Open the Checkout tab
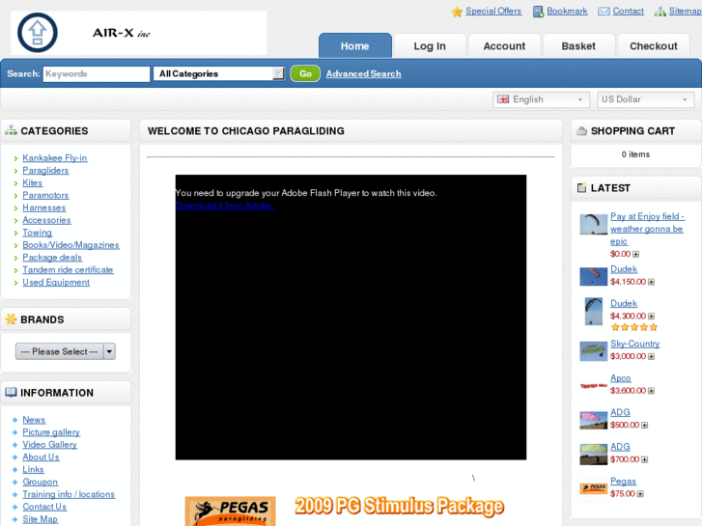702x526 pixels. click(653, 46)
